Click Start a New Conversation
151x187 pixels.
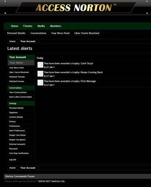(21, 97)
